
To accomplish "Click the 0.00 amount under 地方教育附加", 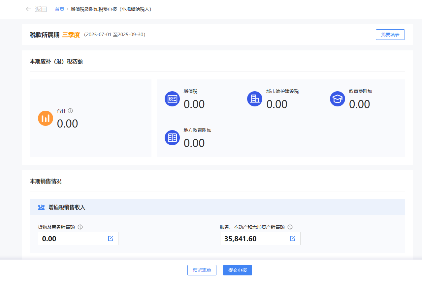I will point(194,143).
